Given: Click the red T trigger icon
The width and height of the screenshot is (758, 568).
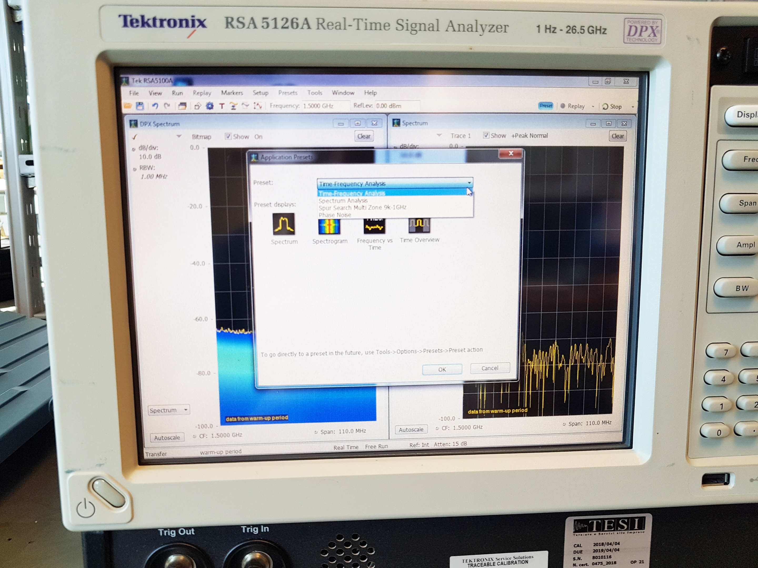Looking at the screenshot, I should (222, 106).
